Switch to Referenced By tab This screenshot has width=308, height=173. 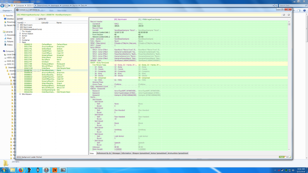click(x=104, y=153)
